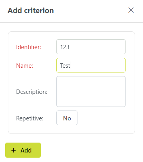
Task: Click the Repetitive label
Action: pyautogui.click(x=30, y=118)
